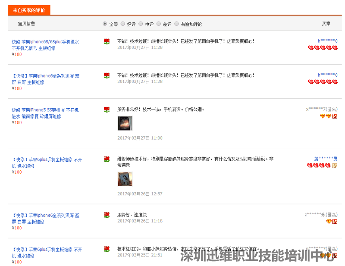The image size is (345, 266).
Task: Click buyer name h******0 on first review
Action: tap(327, 41)
